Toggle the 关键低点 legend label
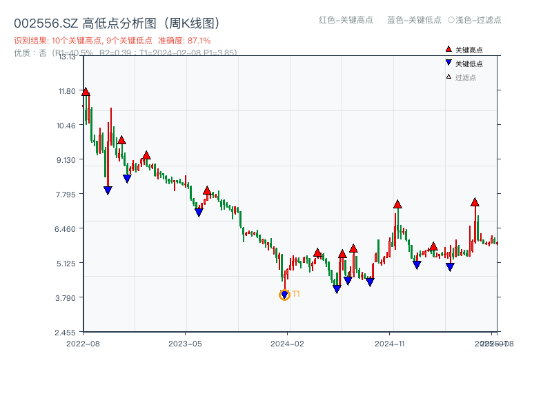The width and height of the screenshot is (552, 414). (x=469, y=63)
